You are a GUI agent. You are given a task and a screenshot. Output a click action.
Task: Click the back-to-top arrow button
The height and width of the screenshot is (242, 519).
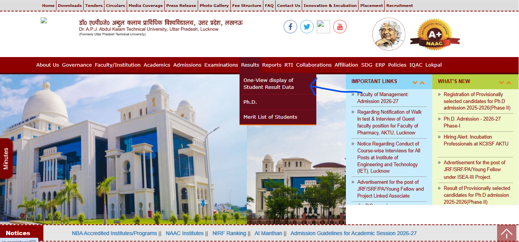click(x=506, y=233)
